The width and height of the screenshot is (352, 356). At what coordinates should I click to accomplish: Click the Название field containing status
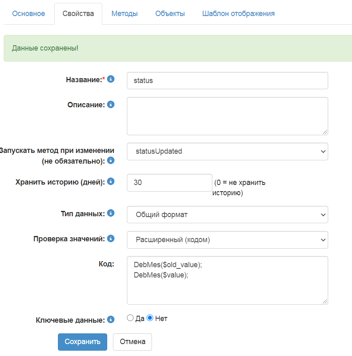pyautogui.click(x=227, y=81)
